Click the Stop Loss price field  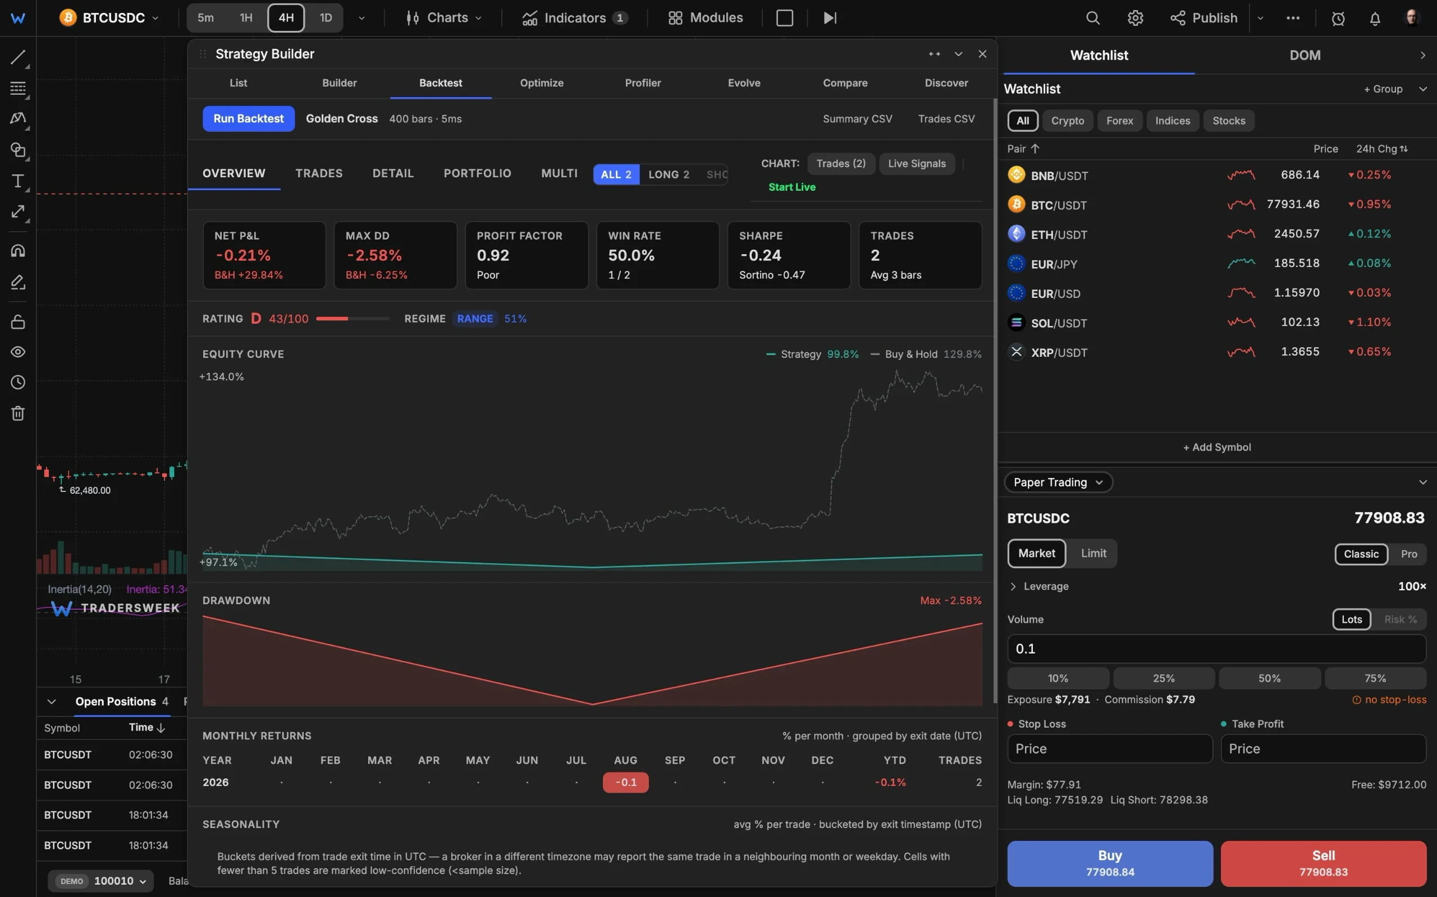1109,749
